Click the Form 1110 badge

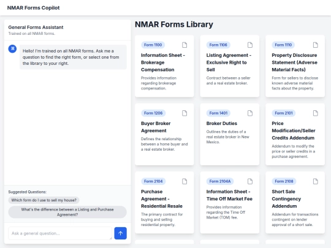(x=283, y=45)
